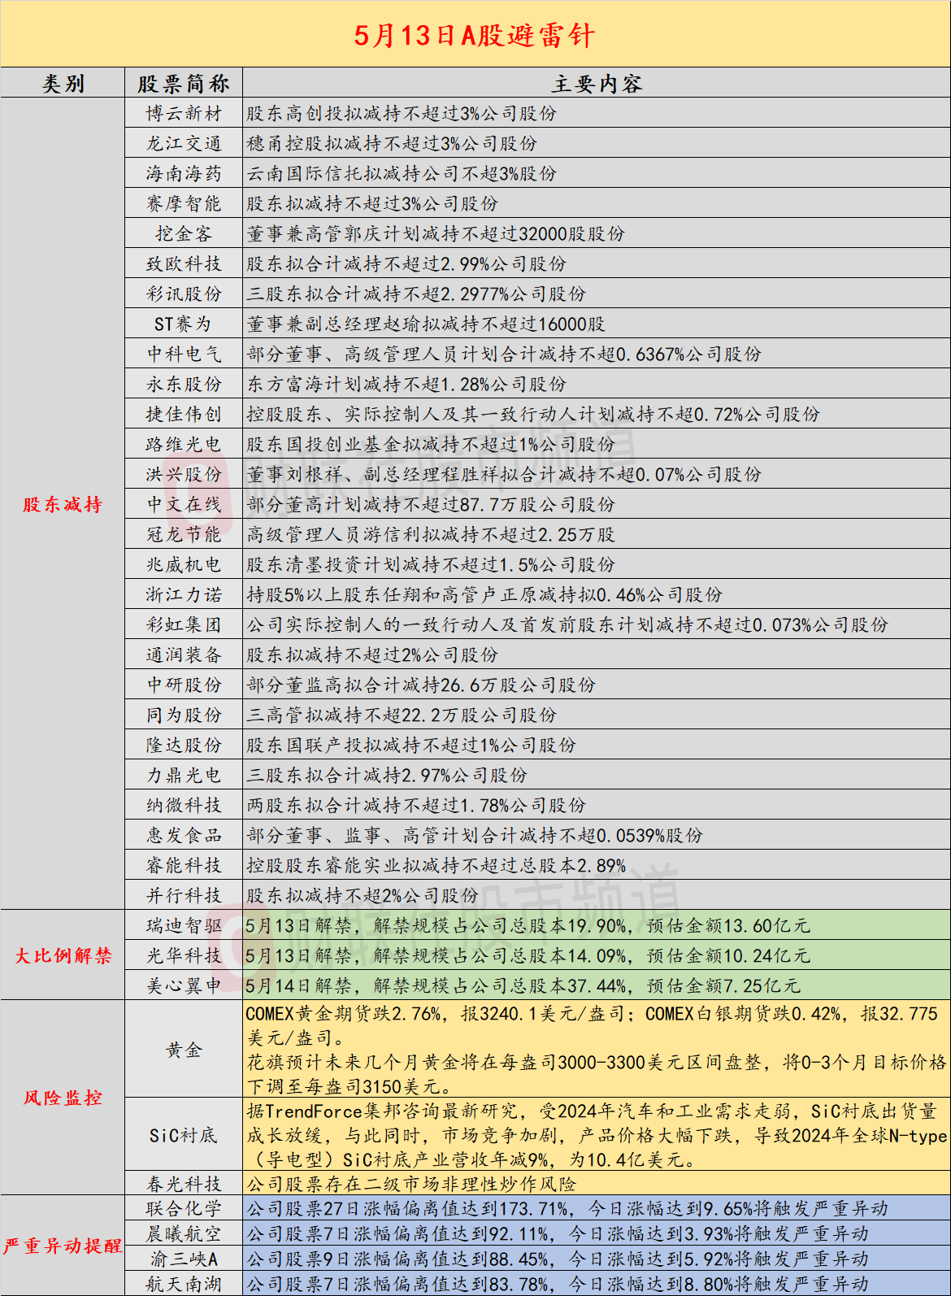Select stock name 瑞迪智驱
Screen dimensions: 951x1296
tap(184, 925)
